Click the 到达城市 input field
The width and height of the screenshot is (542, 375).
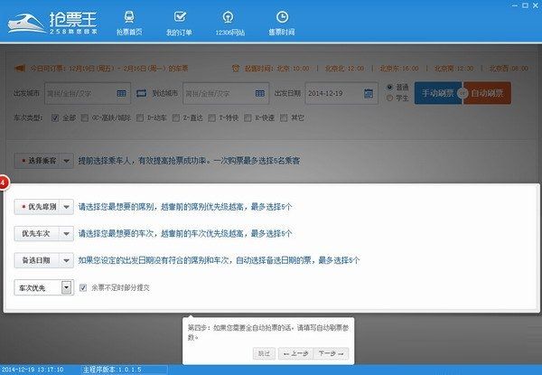click(x=226, y=93)
